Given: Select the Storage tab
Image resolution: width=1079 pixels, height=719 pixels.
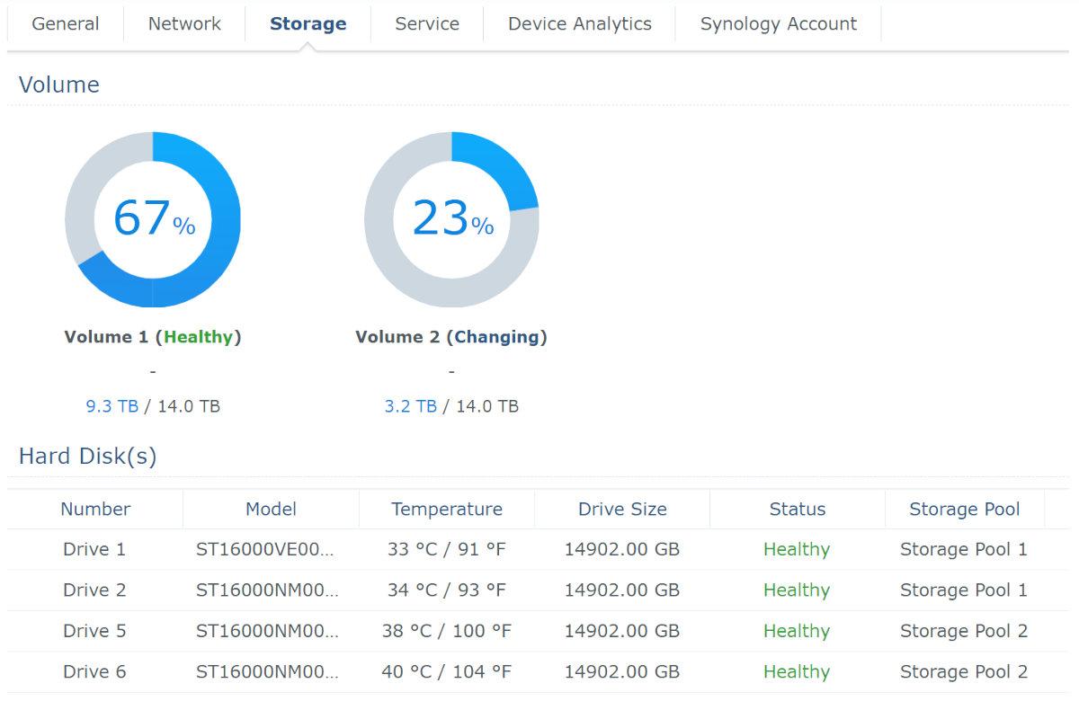Looking at the screenshot, I should [308, 24].
